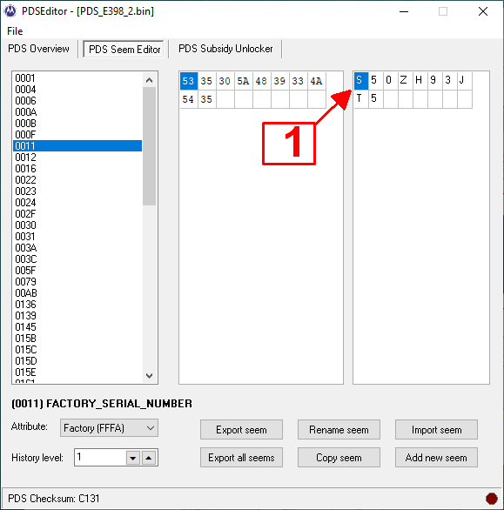This screenshot has height=510, width=504.
Task: Click the Motorola app icon in title bar
Action: [x=10, y=11]
